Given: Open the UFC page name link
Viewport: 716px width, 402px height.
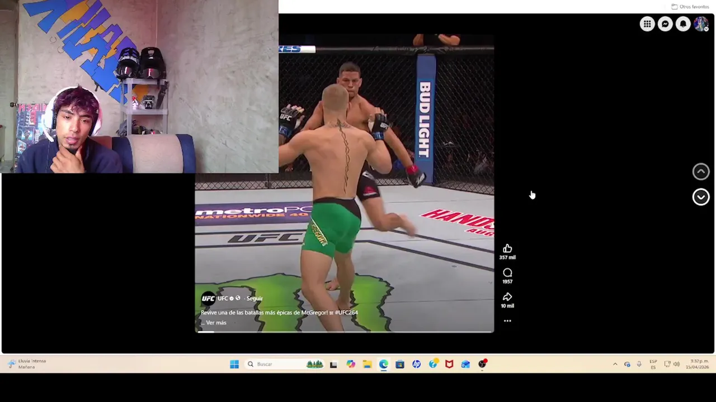Looking at the screenshot, I should coord(223,299).
